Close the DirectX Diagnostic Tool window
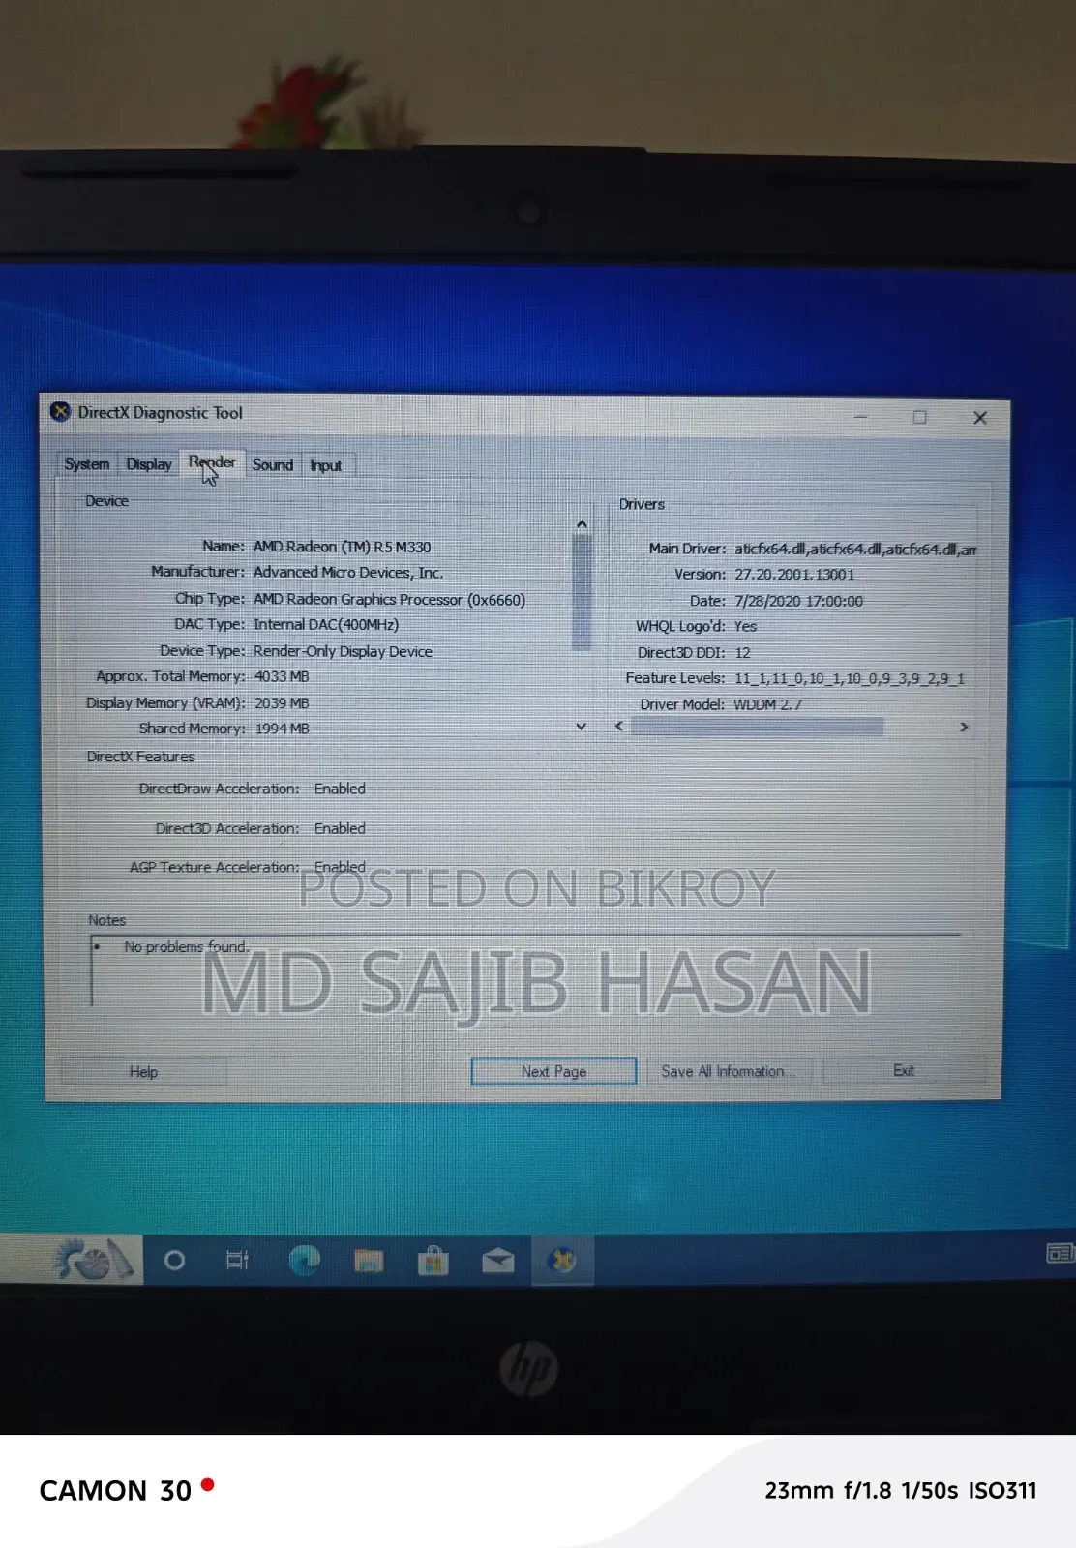 coord(979,417)
